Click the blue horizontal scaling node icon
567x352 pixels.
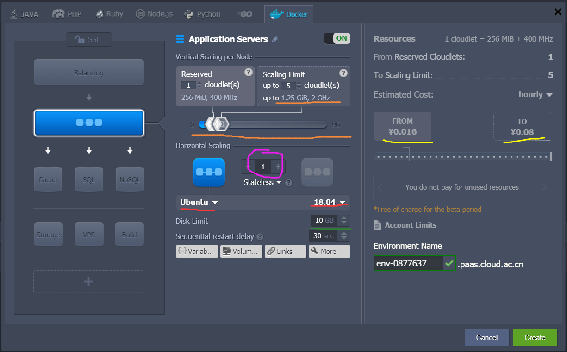coord(209,172)
